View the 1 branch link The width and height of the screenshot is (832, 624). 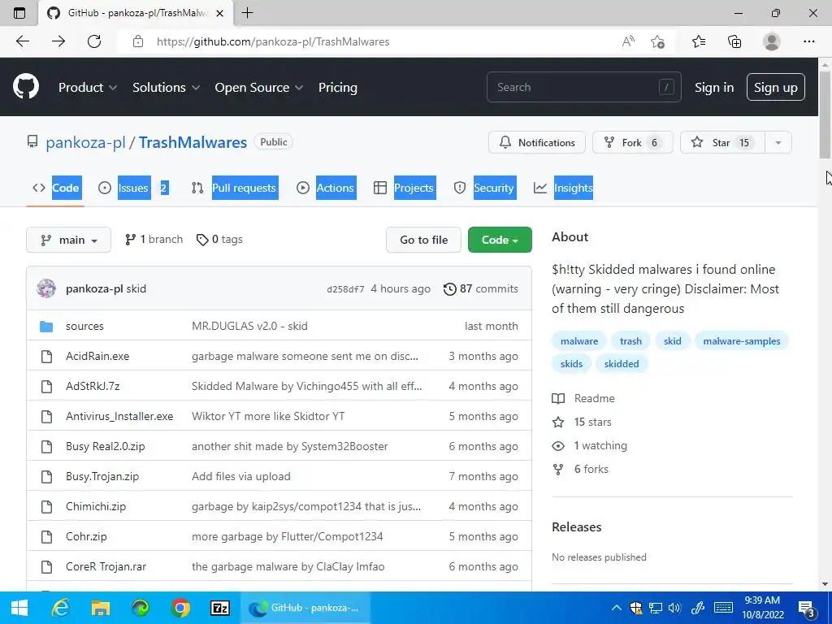pyautogui.click(x=154, y=240)
